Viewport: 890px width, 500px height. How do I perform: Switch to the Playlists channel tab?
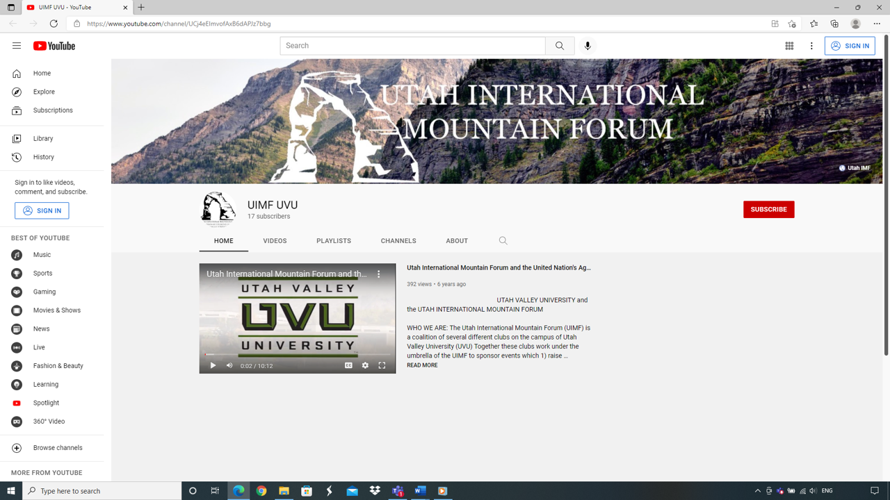[x=334, y=241]
